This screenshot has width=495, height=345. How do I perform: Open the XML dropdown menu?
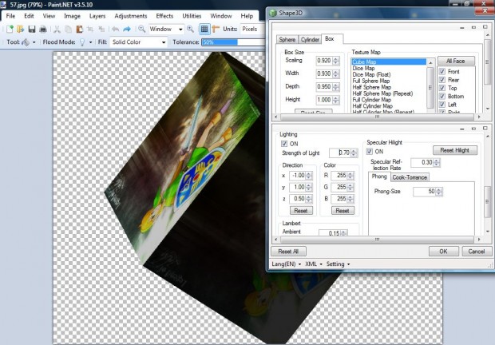314,264
